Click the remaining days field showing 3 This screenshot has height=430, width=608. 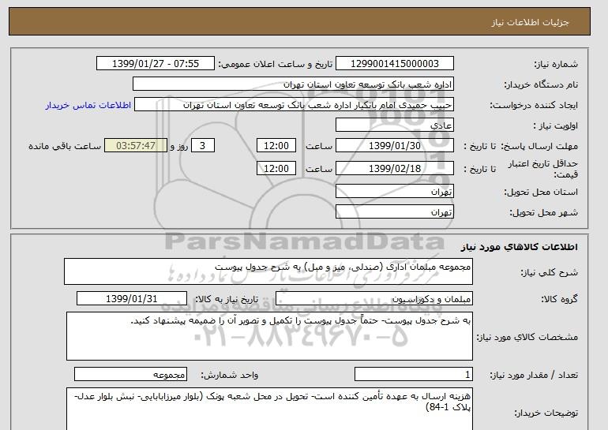pos(202,146)
